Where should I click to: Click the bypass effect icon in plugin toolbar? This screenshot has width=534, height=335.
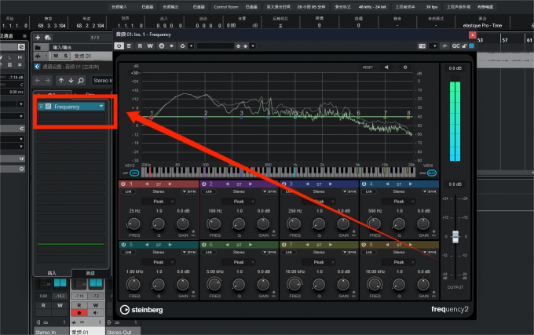tap(129, 46)
